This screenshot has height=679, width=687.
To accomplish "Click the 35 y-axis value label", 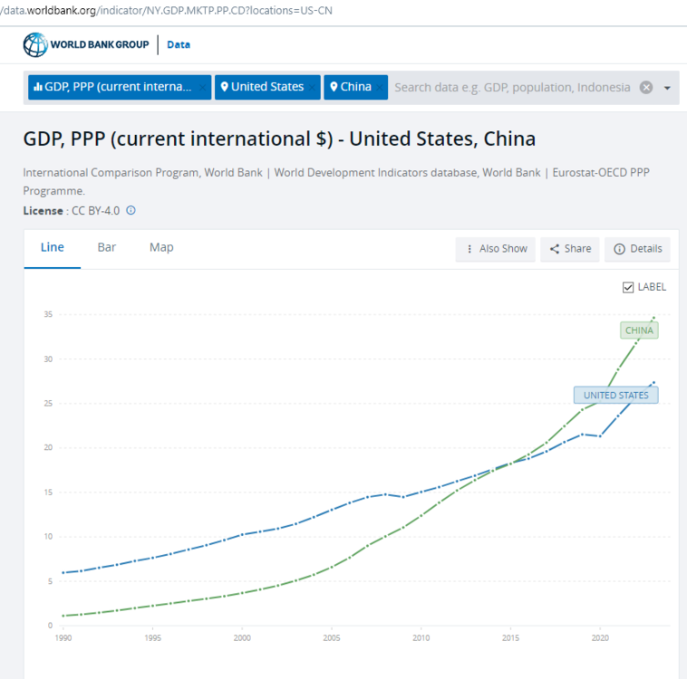I will click(48, 314).
